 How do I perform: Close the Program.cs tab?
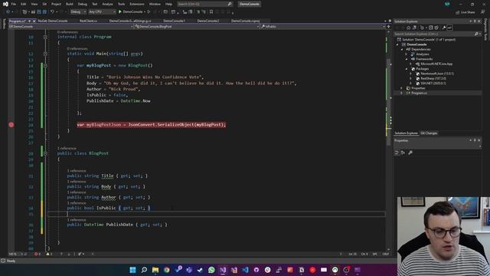tap(34, 21)
